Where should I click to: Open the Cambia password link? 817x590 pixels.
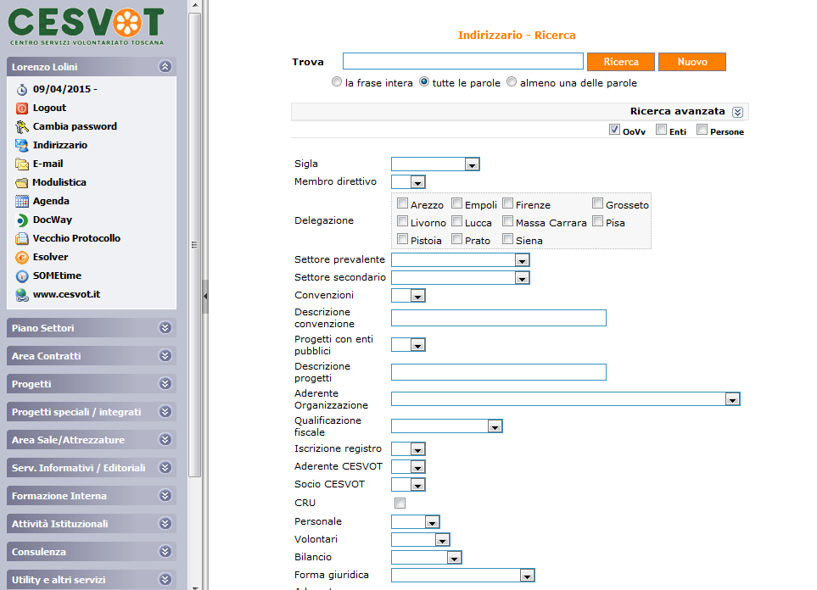[75, 126]
